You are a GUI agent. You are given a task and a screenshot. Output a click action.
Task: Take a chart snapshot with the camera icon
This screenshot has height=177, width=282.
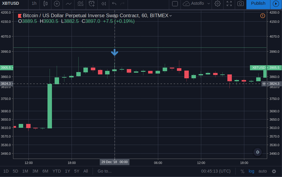coord(240,4)
